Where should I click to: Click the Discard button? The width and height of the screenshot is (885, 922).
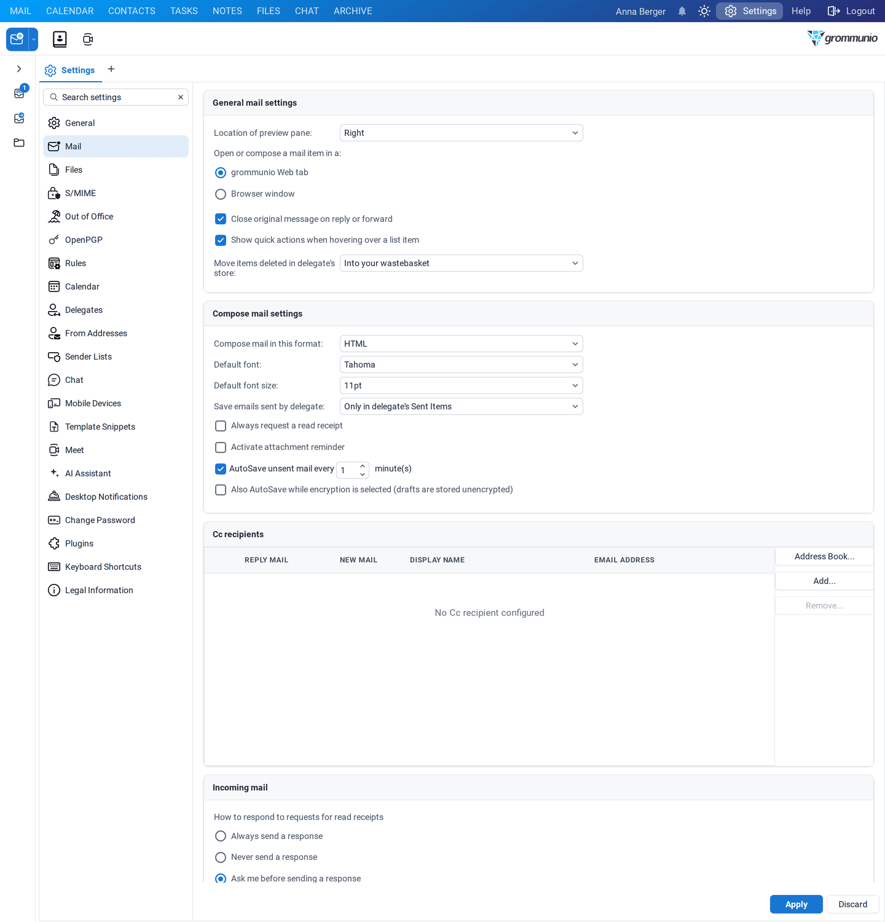pos(852,904)
